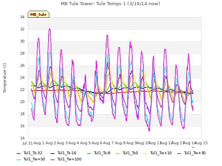The height and width of the screenshot is (166, 222).
Task: Click the 24 y-axis tick label
Action: [22, 77]
